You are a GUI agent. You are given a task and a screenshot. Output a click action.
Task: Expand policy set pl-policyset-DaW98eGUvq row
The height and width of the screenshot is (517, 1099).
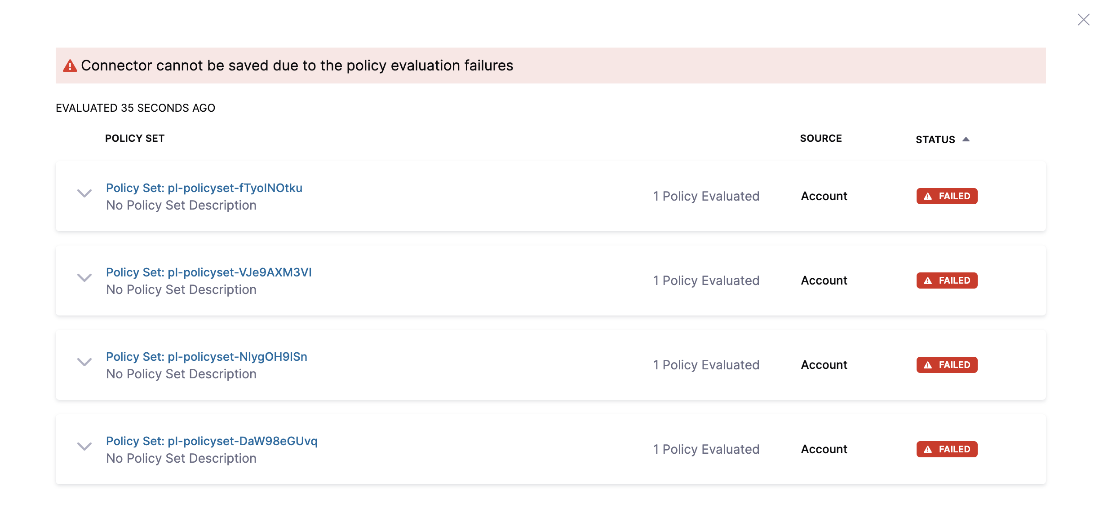tap(84, 447)
